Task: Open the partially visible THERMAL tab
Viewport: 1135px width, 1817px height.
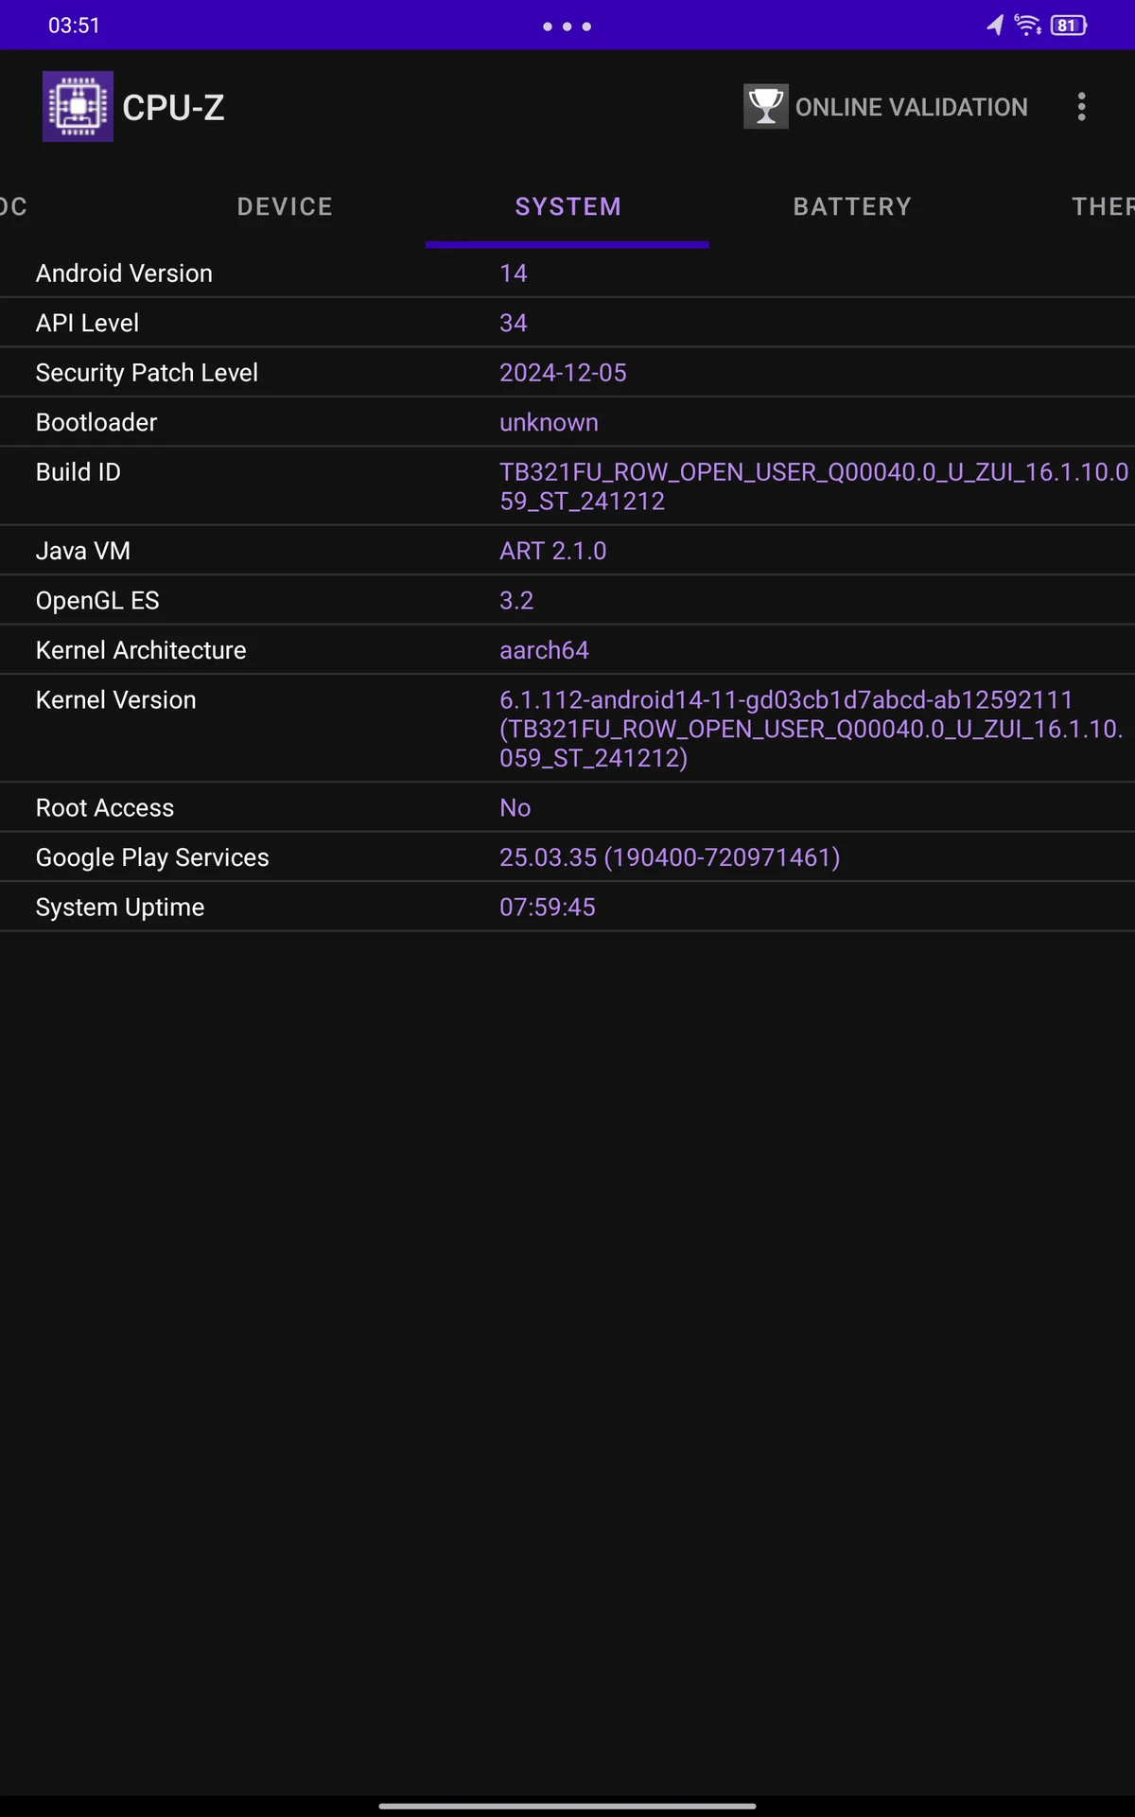Action: 1103,206
